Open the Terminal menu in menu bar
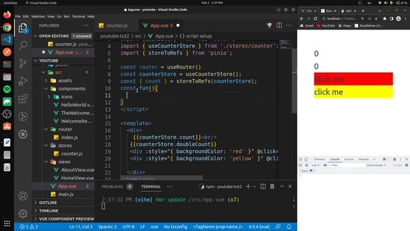The height and width of the screenshot is (231, 410). pyautogui.click(x=78, y=16)
